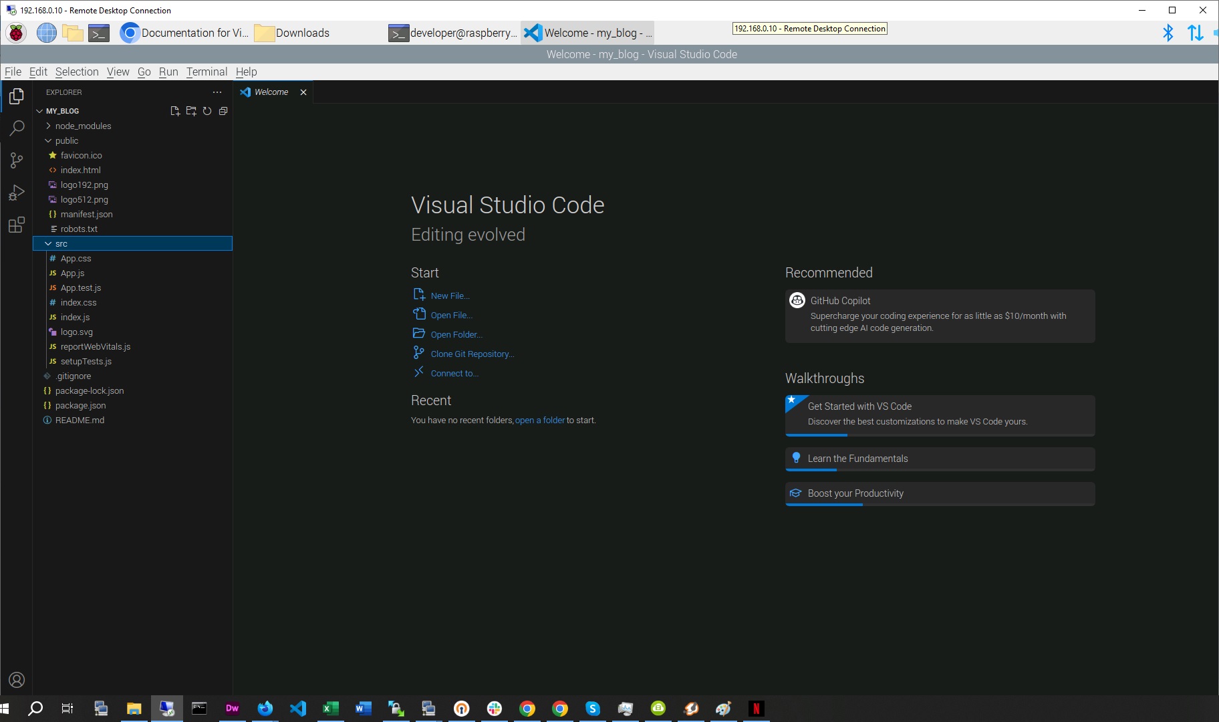The height and width of the screenshot is (722, 1219).
Task: Open Netflix from Windows taskbar
Action: [x=757, y=709]
